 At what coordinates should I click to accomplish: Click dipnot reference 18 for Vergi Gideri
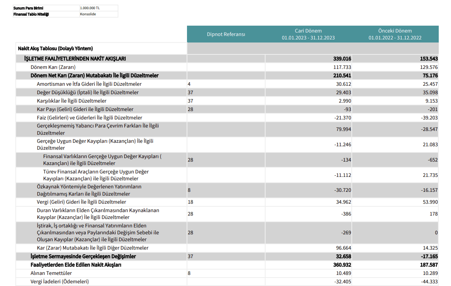tap(190, 201)
